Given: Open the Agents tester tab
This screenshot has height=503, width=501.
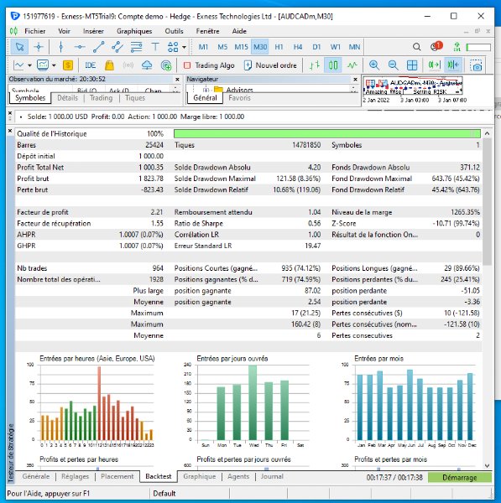Looking at the screenshot, I should coord(238,476).
